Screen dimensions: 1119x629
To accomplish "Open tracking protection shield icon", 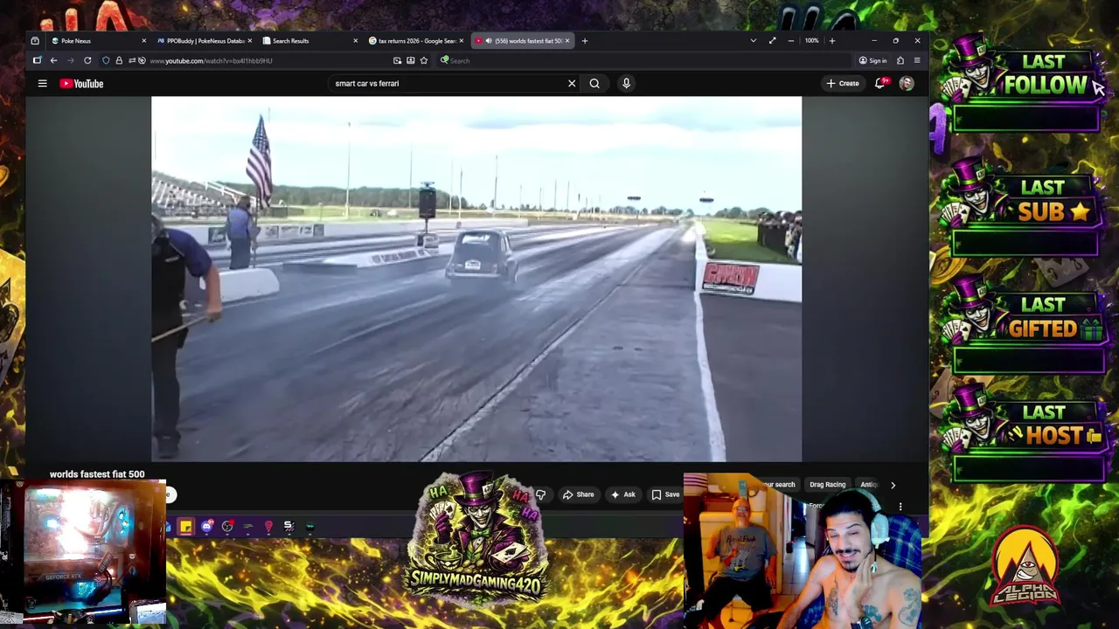I will (106, 60).
